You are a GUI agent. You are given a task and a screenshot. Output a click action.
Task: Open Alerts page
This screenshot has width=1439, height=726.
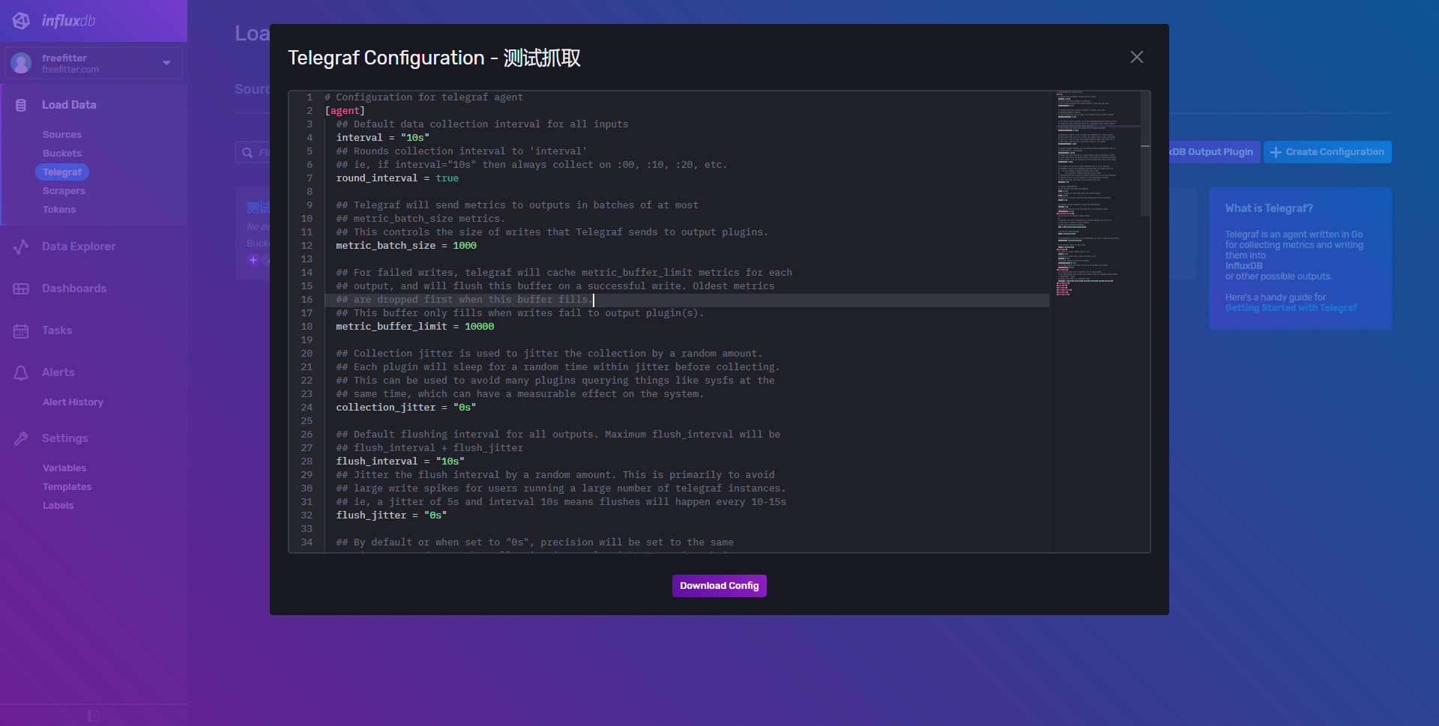[58, 372]
